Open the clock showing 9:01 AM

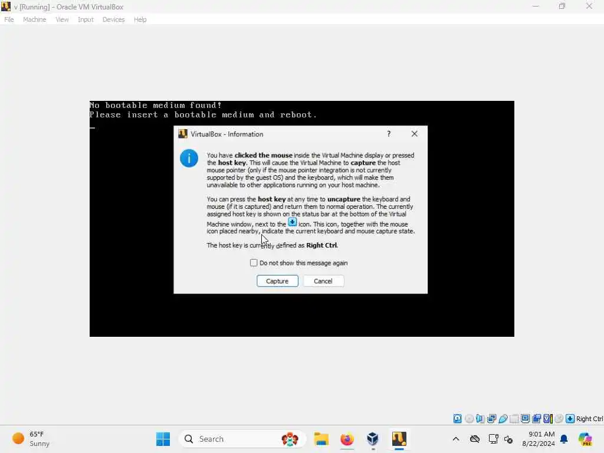(x=538, y=439)
